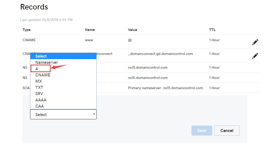Click pencil icon for _domainconnect record

point(255,56)
